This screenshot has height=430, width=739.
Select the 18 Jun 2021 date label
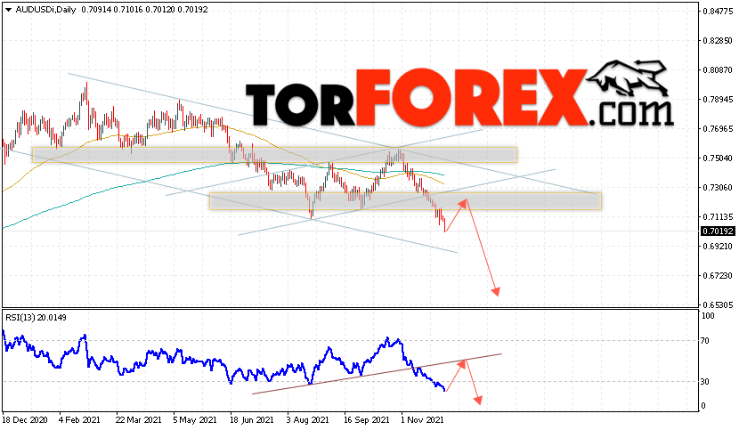click(252, 419)
